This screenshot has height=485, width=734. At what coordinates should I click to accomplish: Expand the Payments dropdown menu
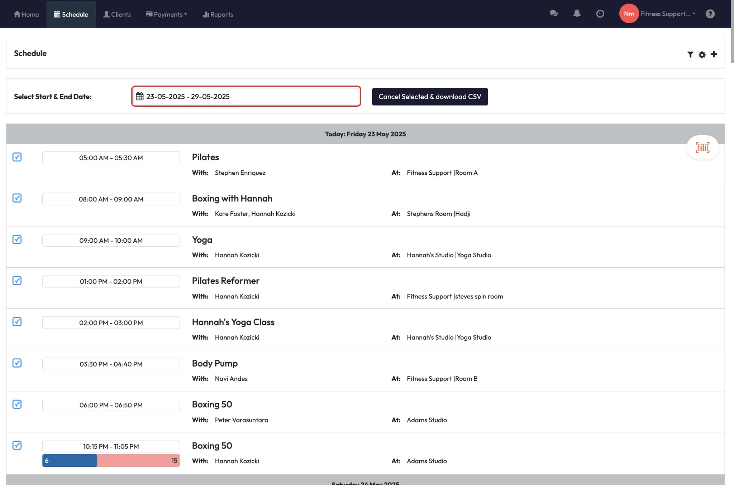166,14
